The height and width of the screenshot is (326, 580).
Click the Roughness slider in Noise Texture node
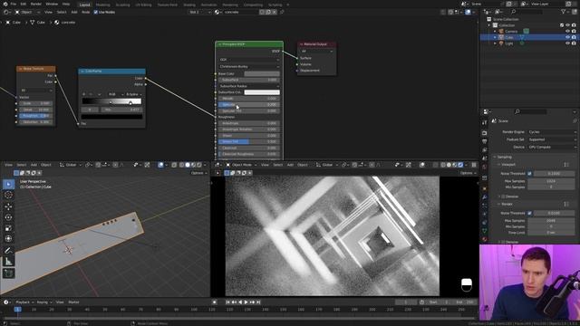point(35,116)
